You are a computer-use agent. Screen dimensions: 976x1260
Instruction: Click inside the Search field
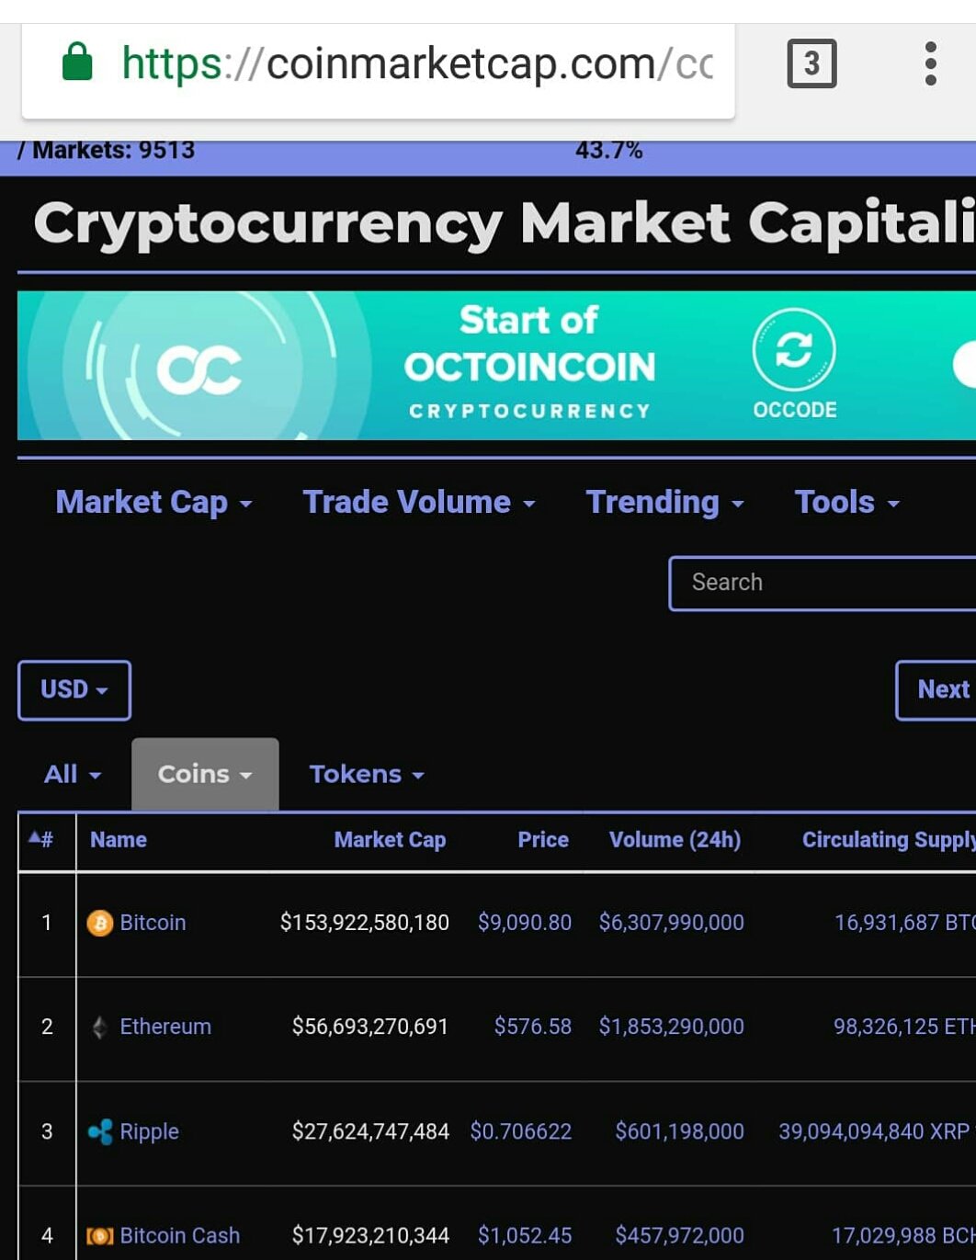point(823,583)
